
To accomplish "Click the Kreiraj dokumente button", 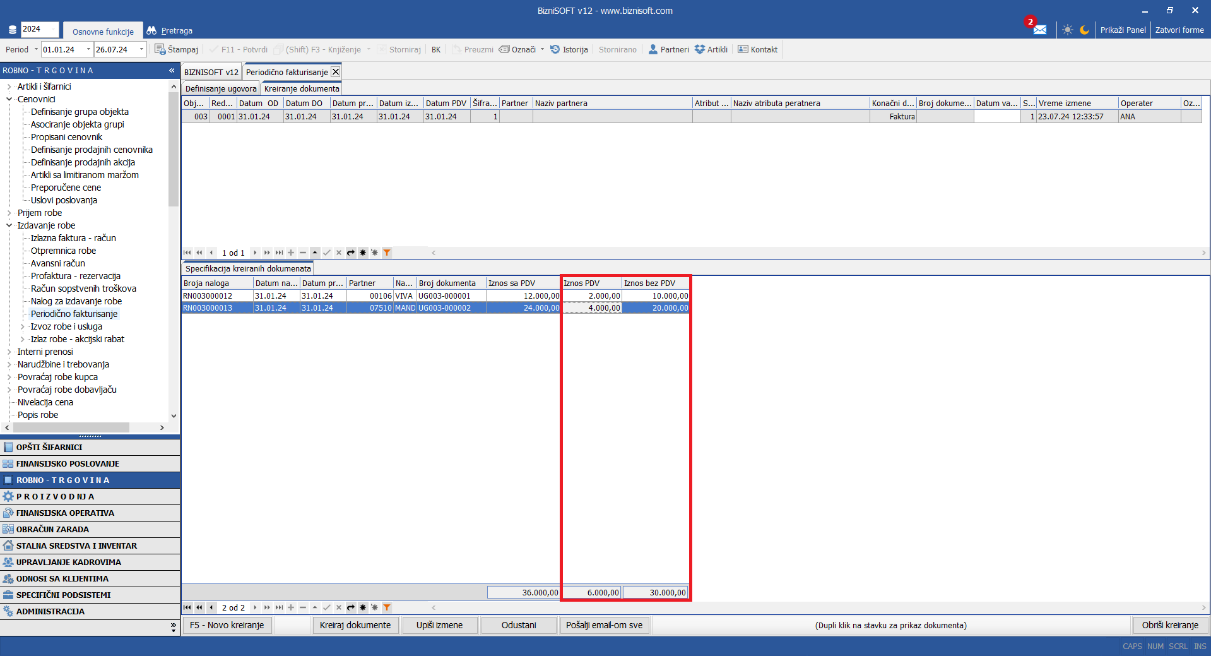I will click(x=355, y=625).
